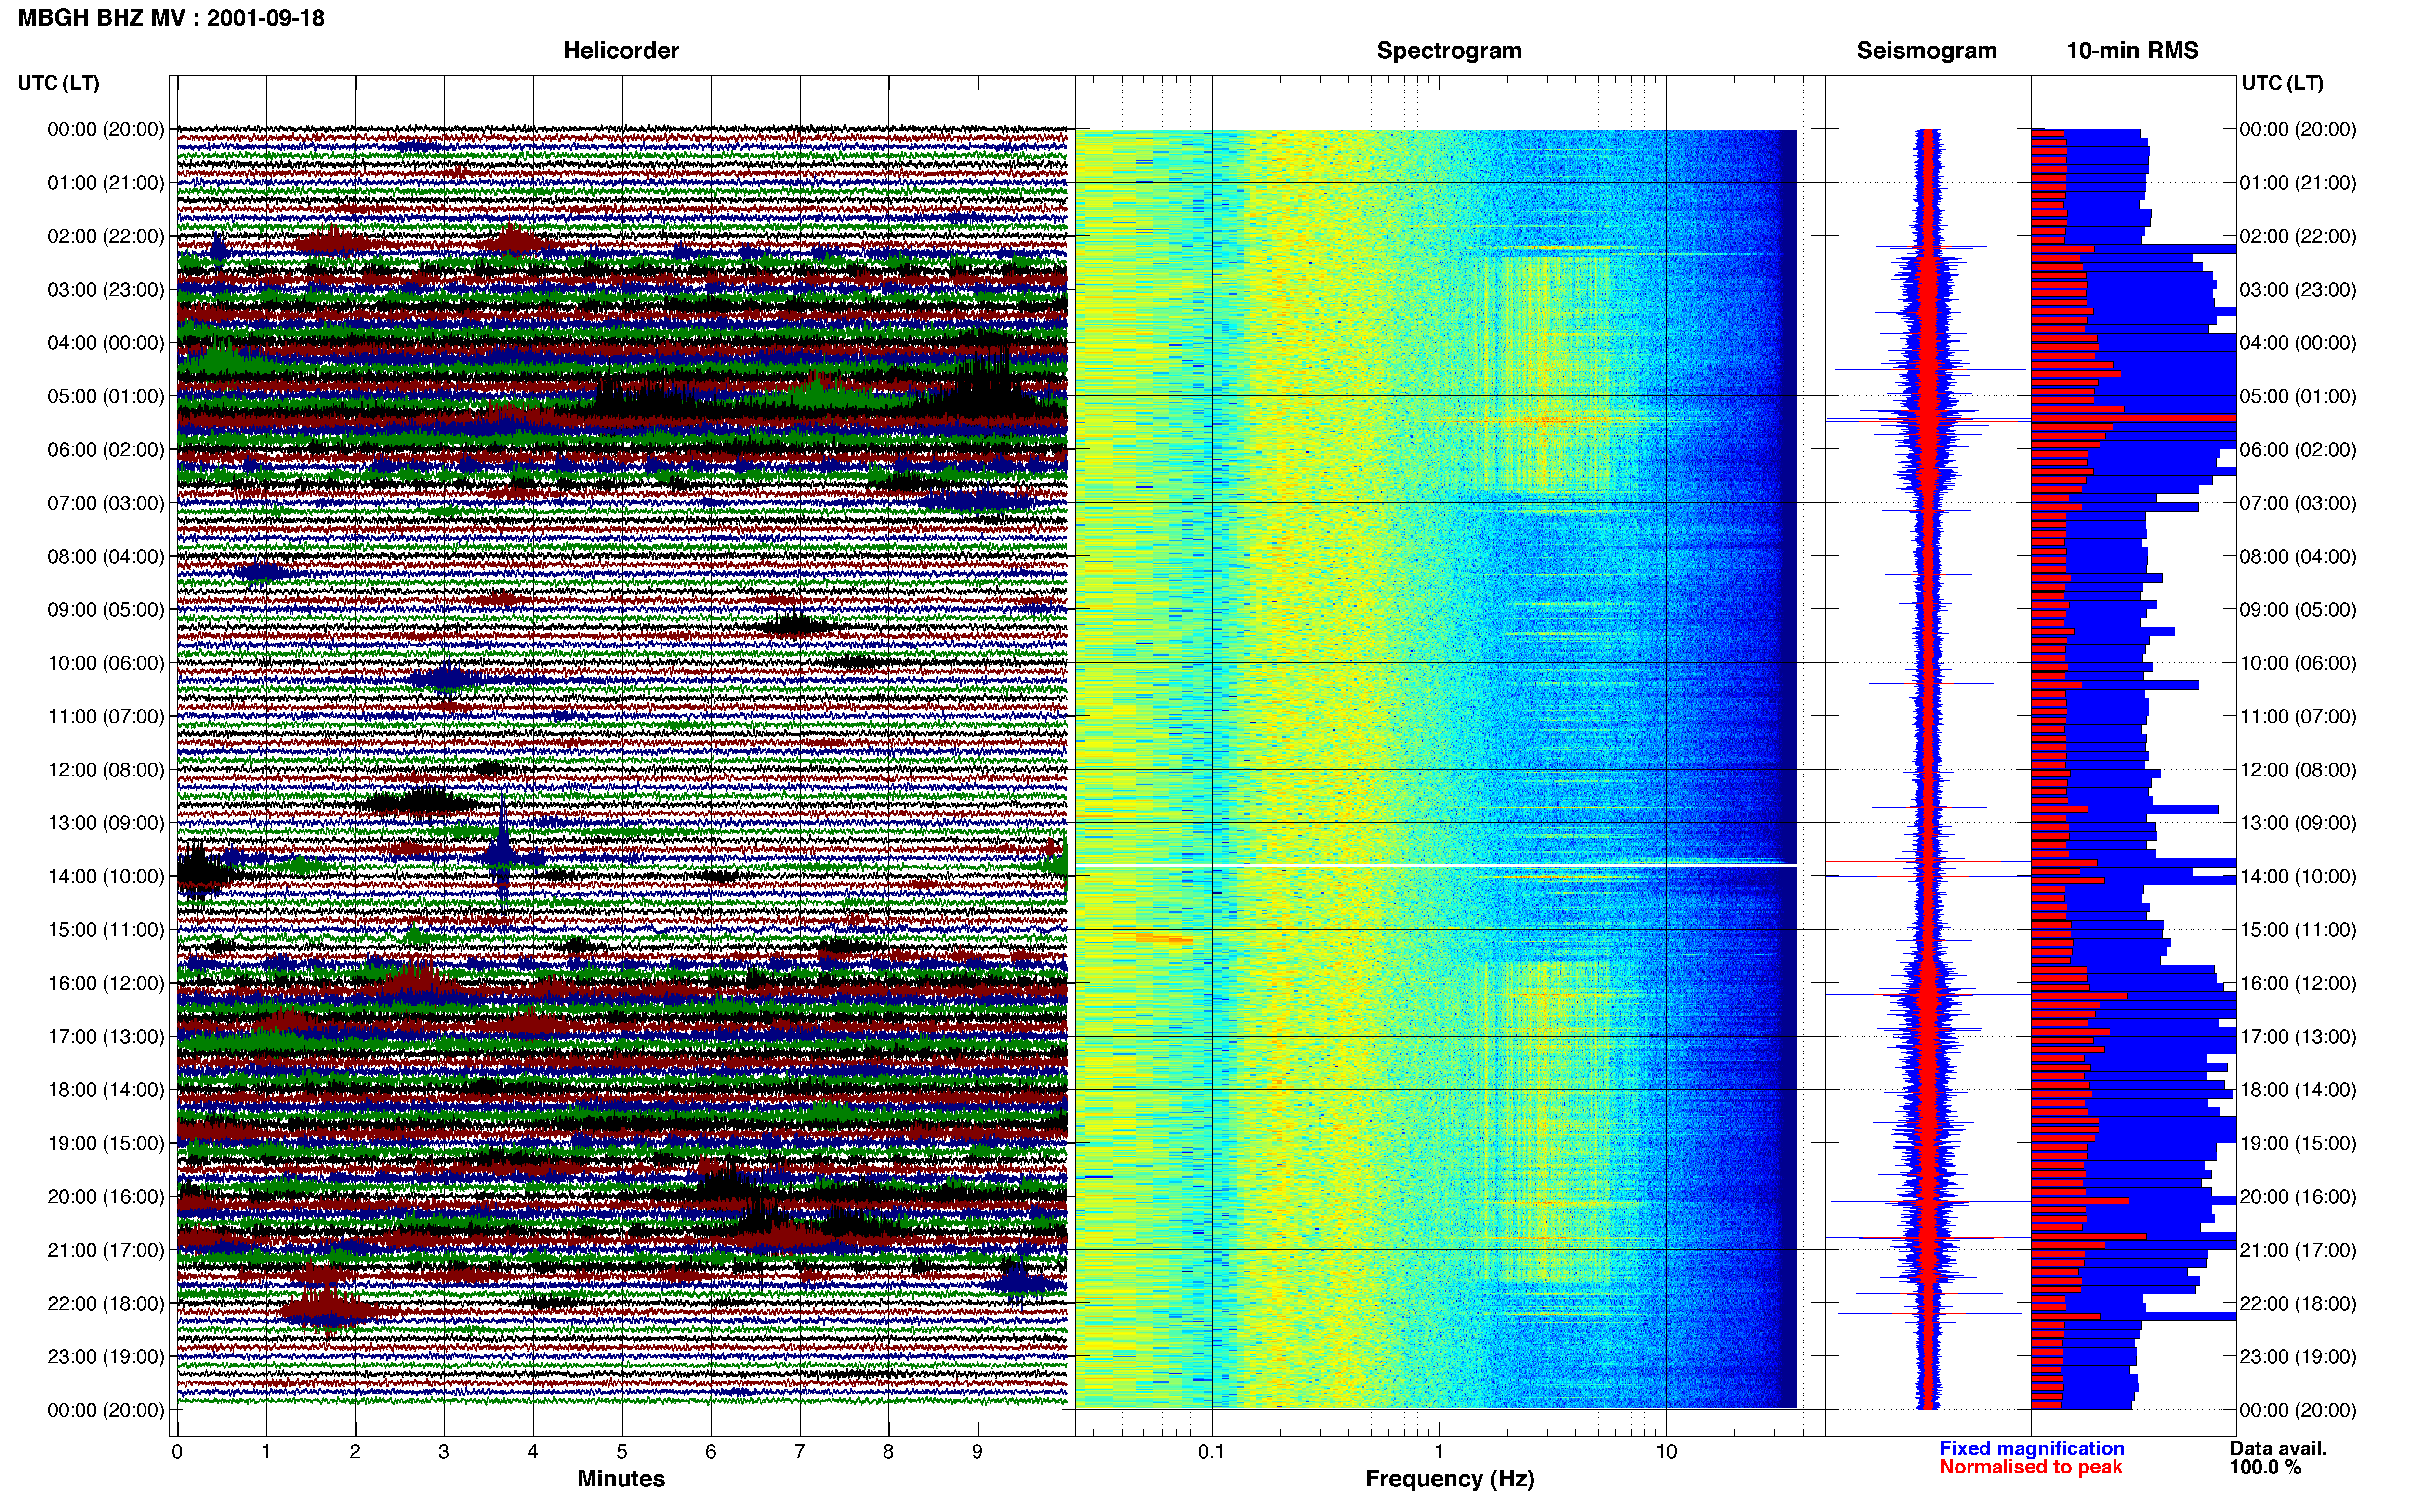
Task: Click the 0.1 frequency tick label
Action: 1211,1452
